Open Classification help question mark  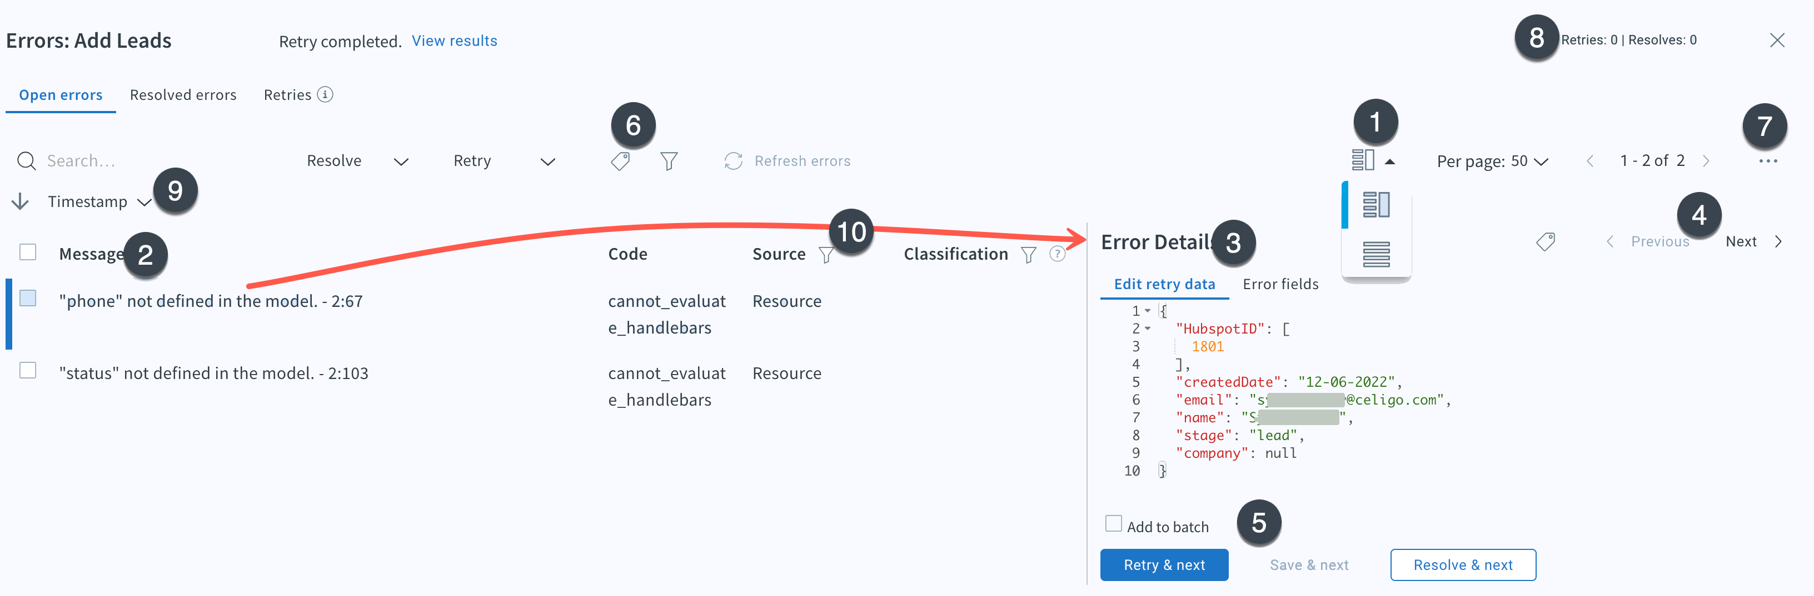pos(1057,254)
